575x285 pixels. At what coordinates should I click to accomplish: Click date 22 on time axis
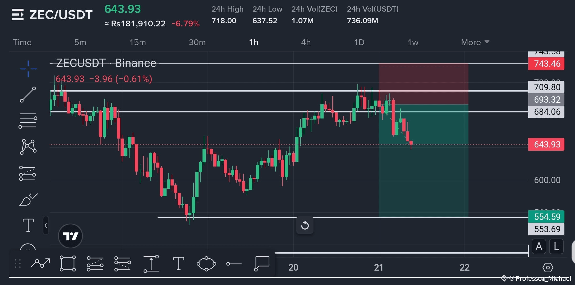(x=464, y=268)
